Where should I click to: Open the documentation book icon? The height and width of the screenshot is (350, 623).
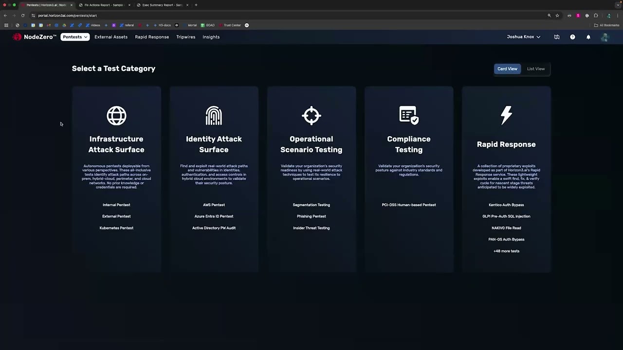point(557,37)
